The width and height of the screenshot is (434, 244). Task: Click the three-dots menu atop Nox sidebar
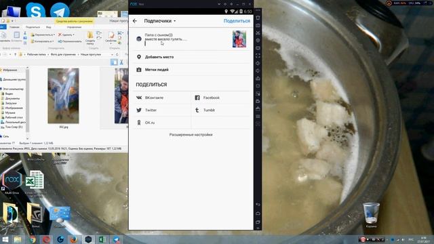pos(258,10)
